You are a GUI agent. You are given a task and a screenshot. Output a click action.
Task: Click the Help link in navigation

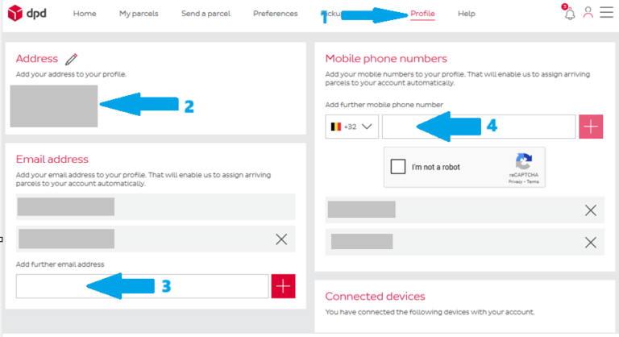(x=466, y=14)
